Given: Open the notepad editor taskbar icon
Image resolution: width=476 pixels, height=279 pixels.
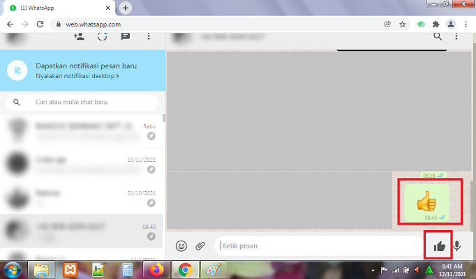Looking at the screenshot, I should click(98, 270).
